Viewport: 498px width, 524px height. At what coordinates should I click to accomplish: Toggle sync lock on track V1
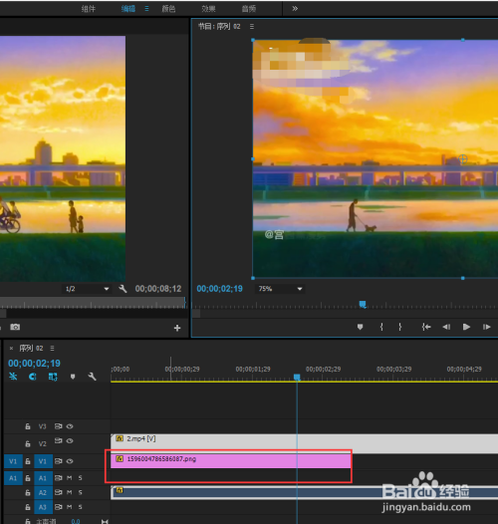click(x=58, y=461)
